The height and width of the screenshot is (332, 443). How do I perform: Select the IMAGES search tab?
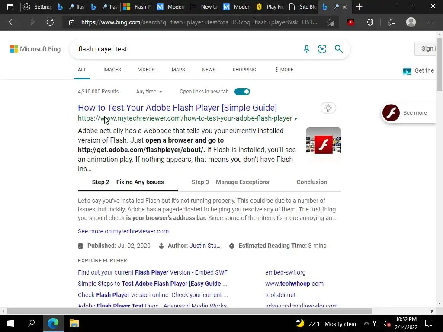(x=112, y=70)
